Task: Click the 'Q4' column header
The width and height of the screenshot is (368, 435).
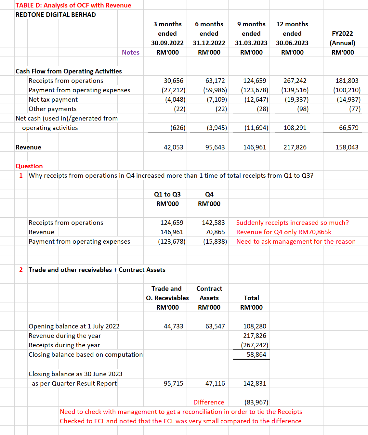Action: 209,194
